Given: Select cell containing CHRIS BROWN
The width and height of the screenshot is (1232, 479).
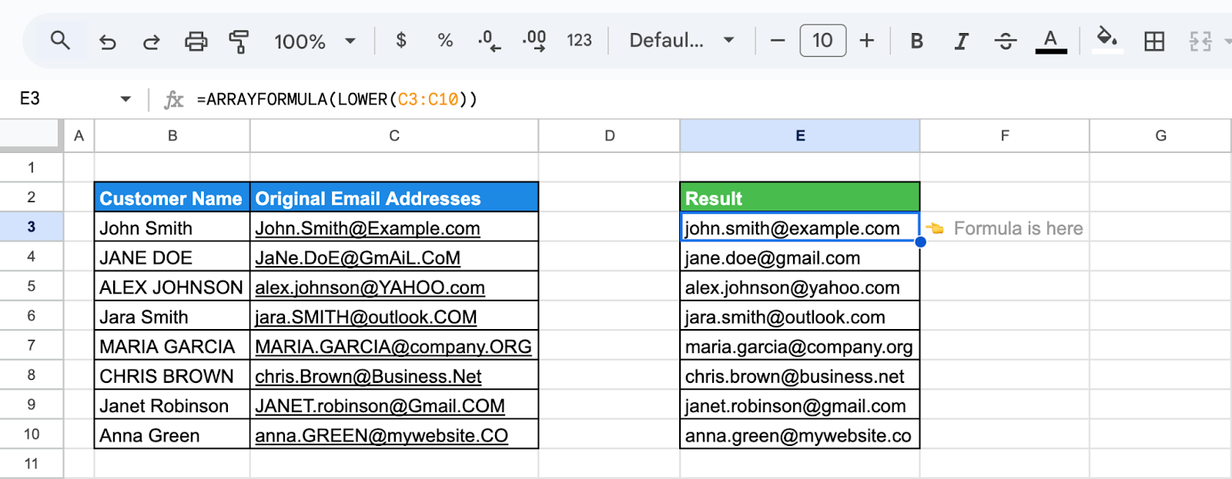Looking at the screenshot, I should click(172, 376).
